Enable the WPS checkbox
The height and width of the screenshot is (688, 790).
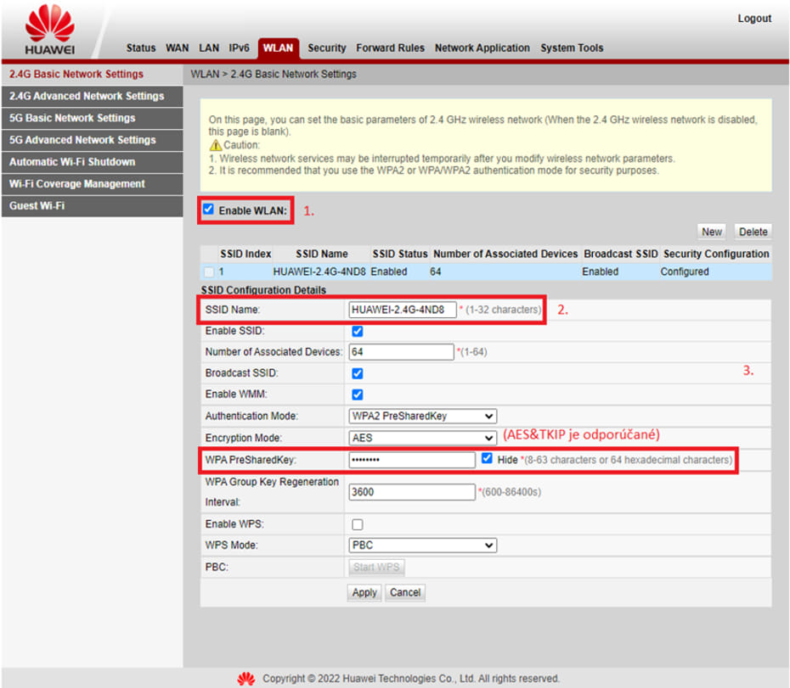(x=358, y=524)
